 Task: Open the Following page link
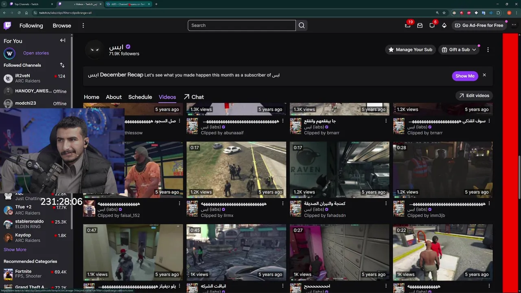tap(31, 25)
